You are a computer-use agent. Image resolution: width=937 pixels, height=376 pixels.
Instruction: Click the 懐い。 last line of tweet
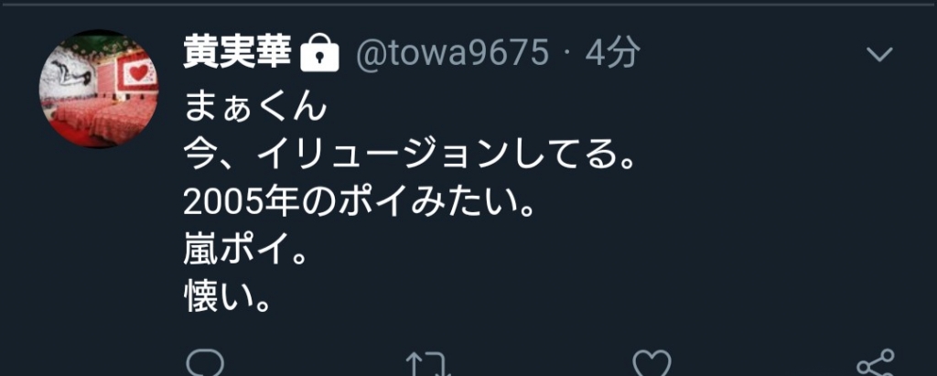[228, 301]
